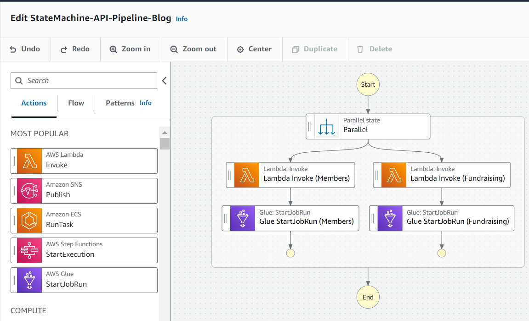The height and width of the screenshot is (321, 529).
Task: Select the Start node
Action: coord(368,84)
